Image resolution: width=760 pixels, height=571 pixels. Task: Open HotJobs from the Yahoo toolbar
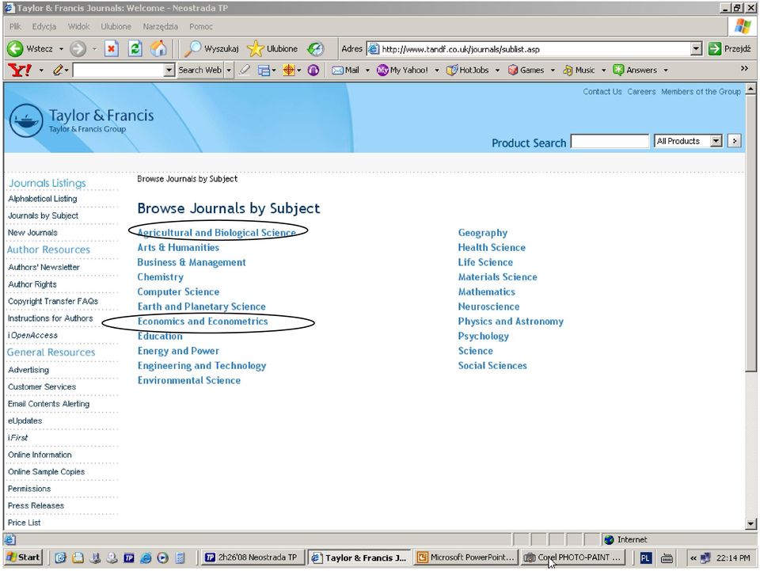click(x=468, y=70)
